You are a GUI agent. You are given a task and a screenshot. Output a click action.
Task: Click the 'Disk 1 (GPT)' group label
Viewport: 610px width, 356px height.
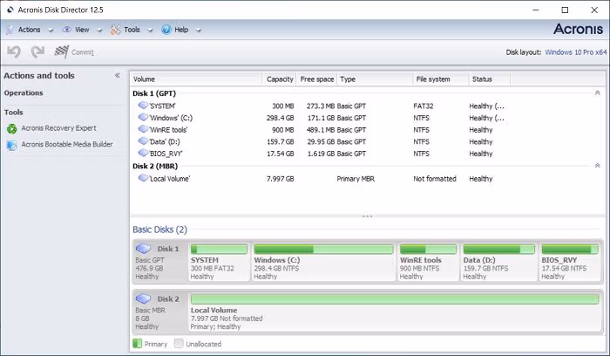point(154,93)
